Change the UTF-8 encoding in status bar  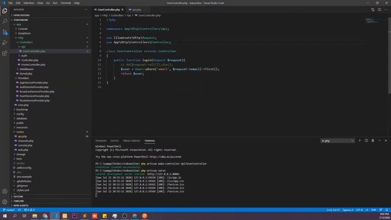tap(359, 210)
